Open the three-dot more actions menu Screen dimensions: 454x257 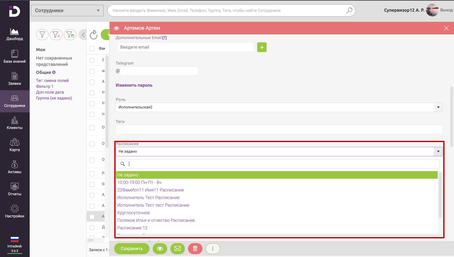[213, 248]
